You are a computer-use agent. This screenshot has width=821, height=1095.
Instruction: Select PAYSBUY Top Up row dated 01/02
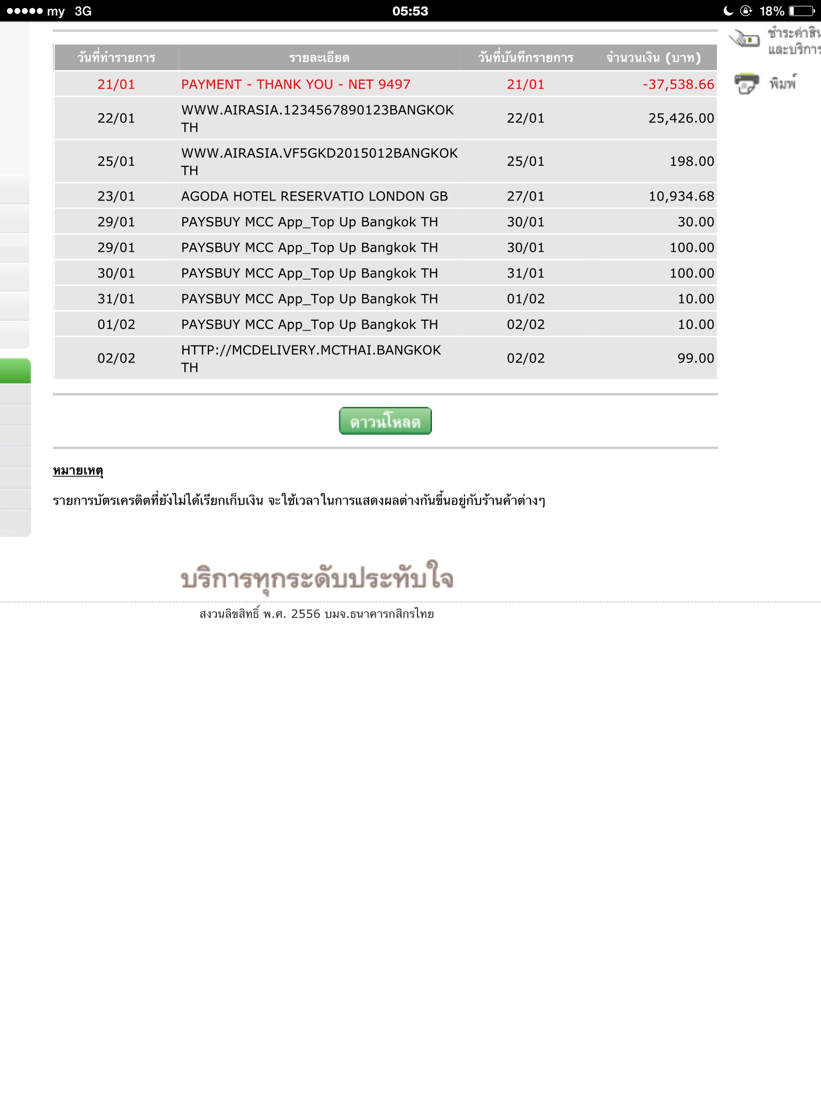385,325
